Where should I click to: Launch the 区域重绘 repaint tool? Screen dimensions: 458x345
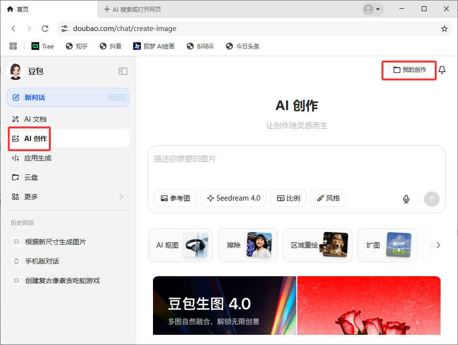317,245
